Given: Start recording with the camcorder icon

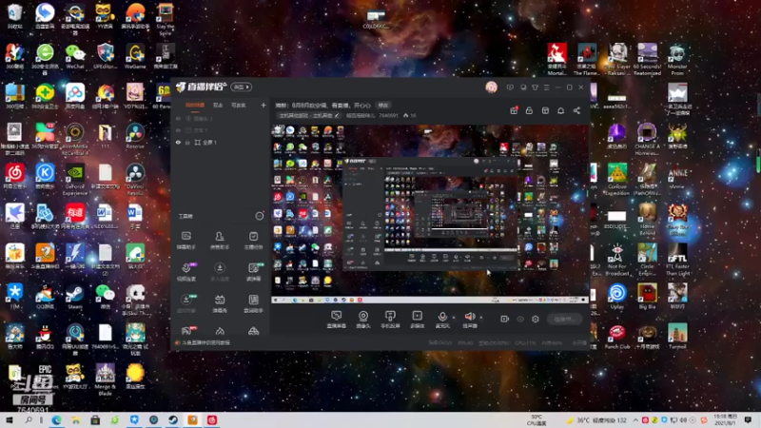Looking at the screenshot, I should 505,319.
